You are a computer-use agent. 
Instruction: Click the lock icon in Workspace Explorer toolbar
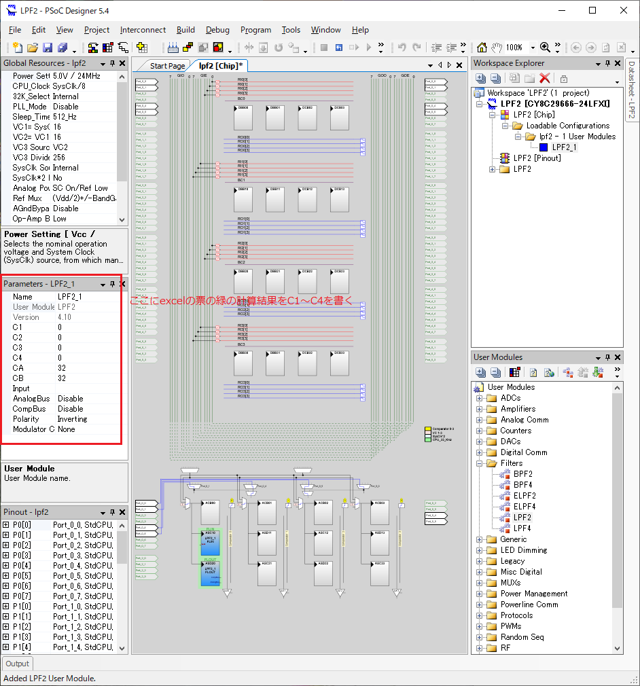[x=564, y=79]
